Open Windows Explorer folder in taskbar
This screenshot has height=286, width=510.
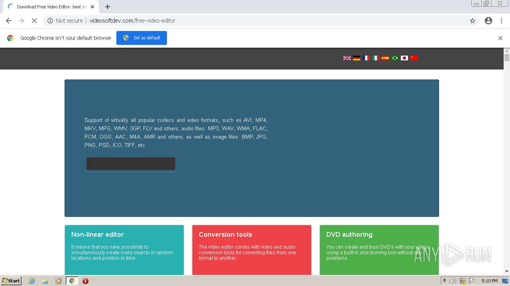pyautogui.click(x=45, y=281)
